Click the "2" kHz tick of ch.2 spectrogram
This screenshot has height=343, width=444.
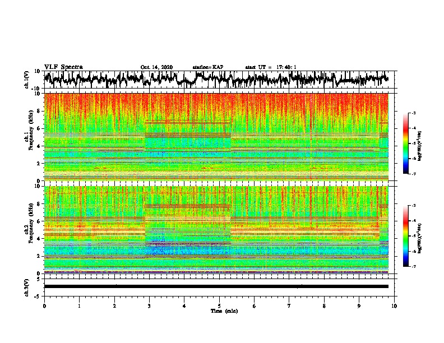tap(39, 256)
